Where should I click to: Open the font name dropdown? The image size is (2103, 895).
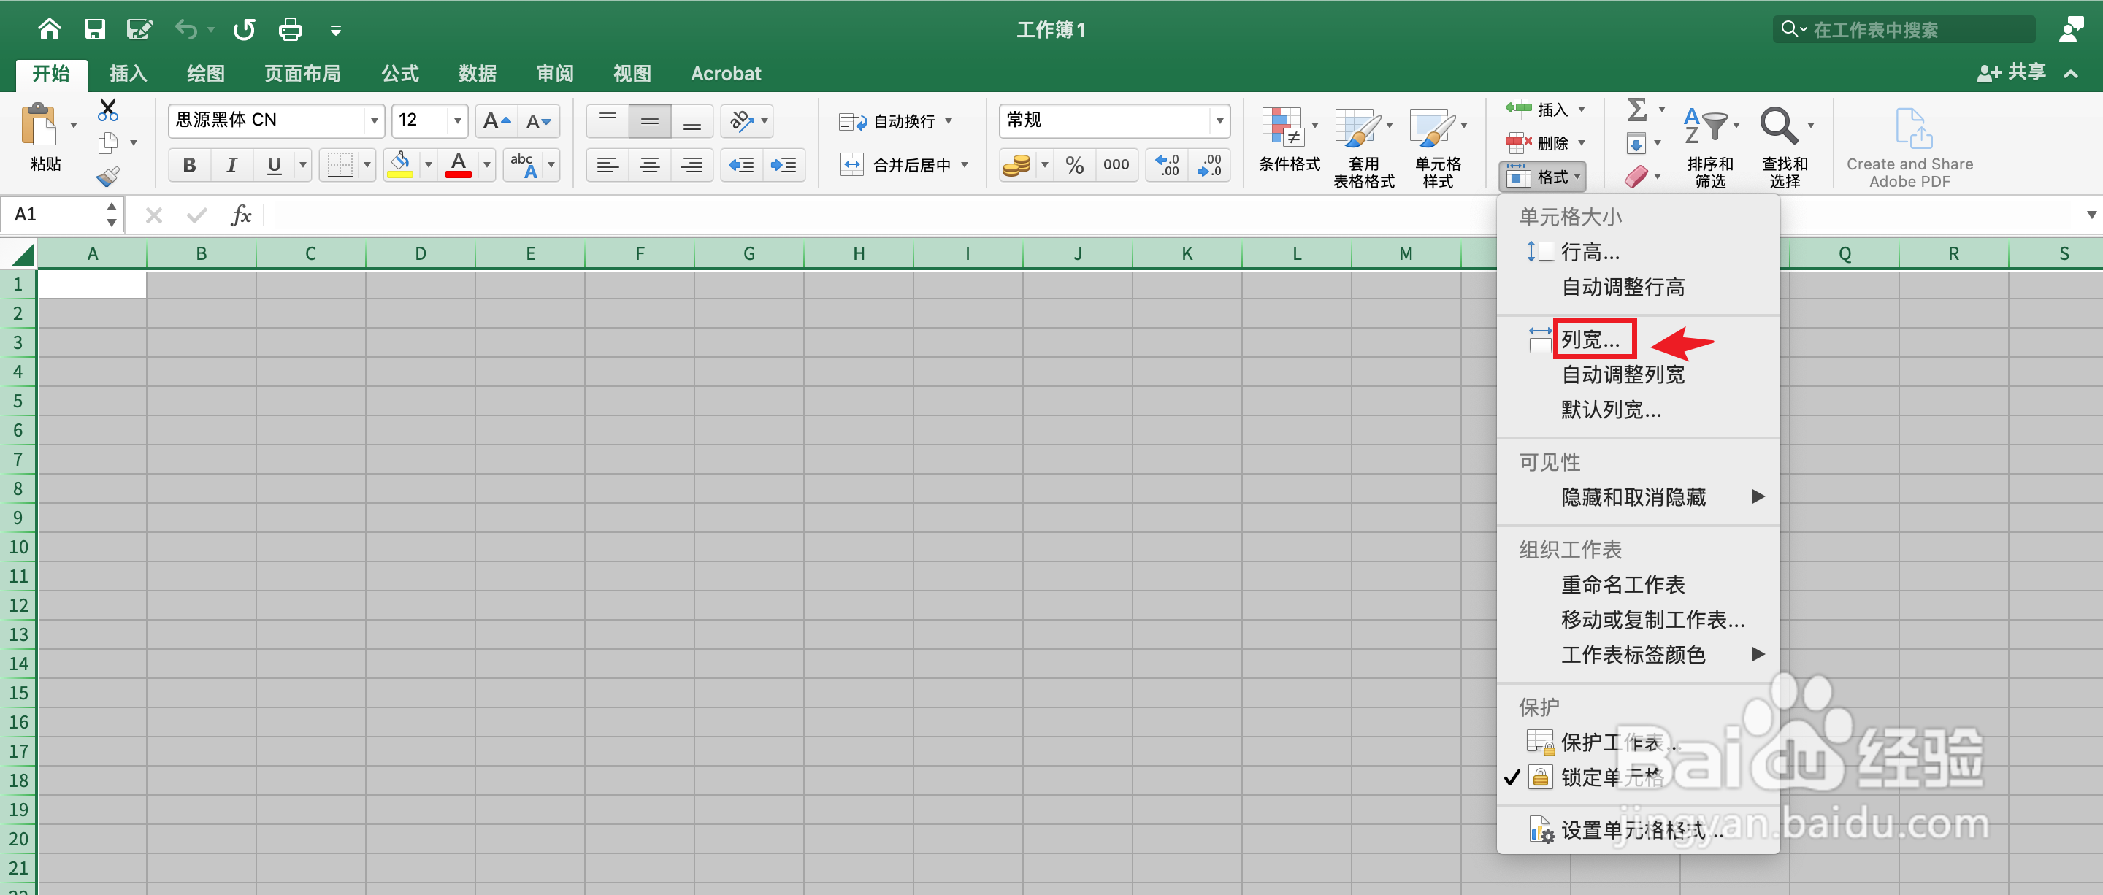(374, 120)
